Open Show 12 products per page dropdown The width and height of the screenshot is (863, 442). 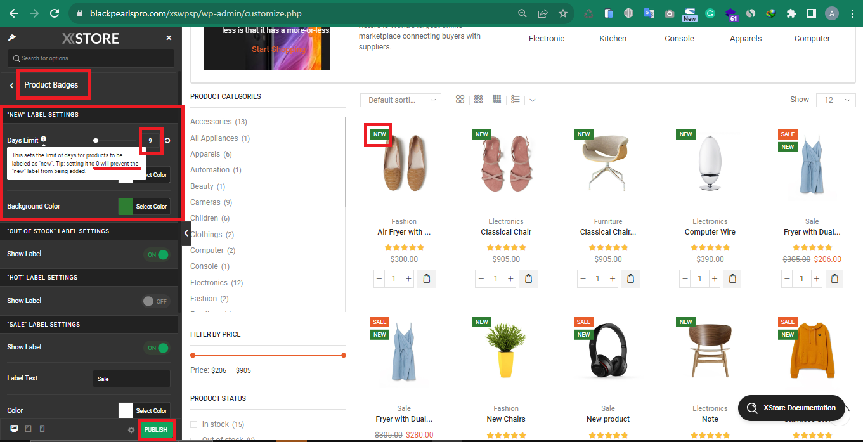coord(836,100)
